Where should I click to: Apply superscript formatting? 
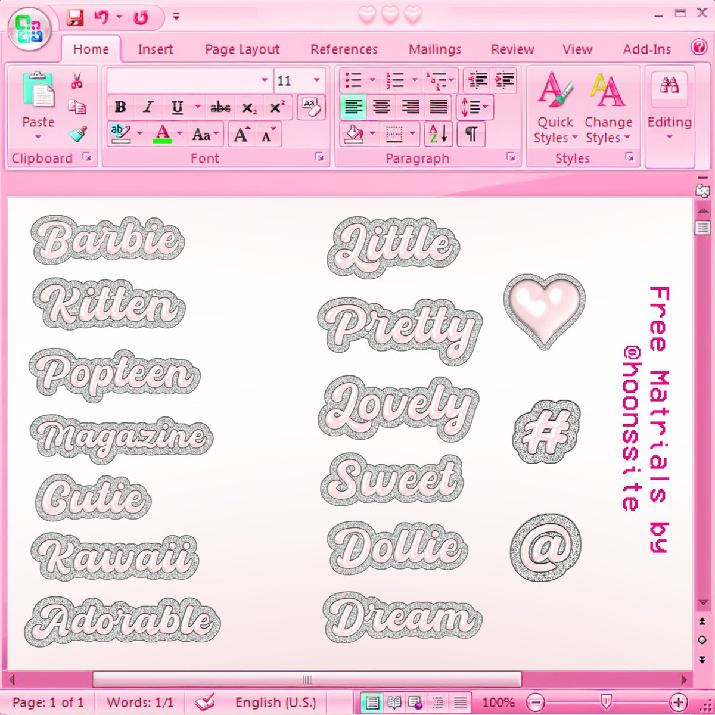coord(277,108)
